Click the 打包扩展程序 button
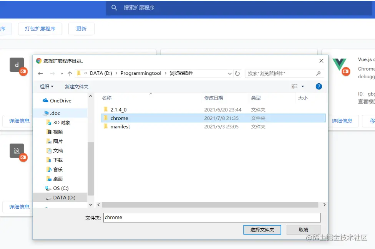This screenshot has height=249, width=375. click(x=40, y=29)
